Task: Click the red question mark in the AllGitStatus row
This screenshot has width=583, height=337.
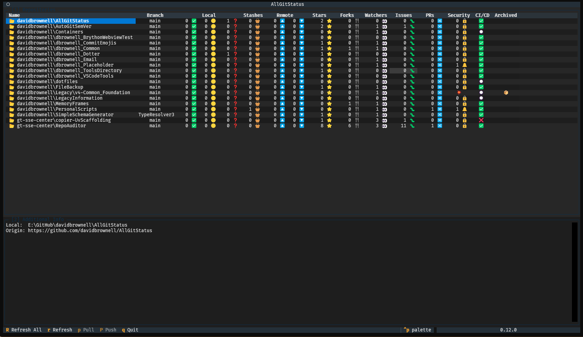Action: (x=235, y=21)
